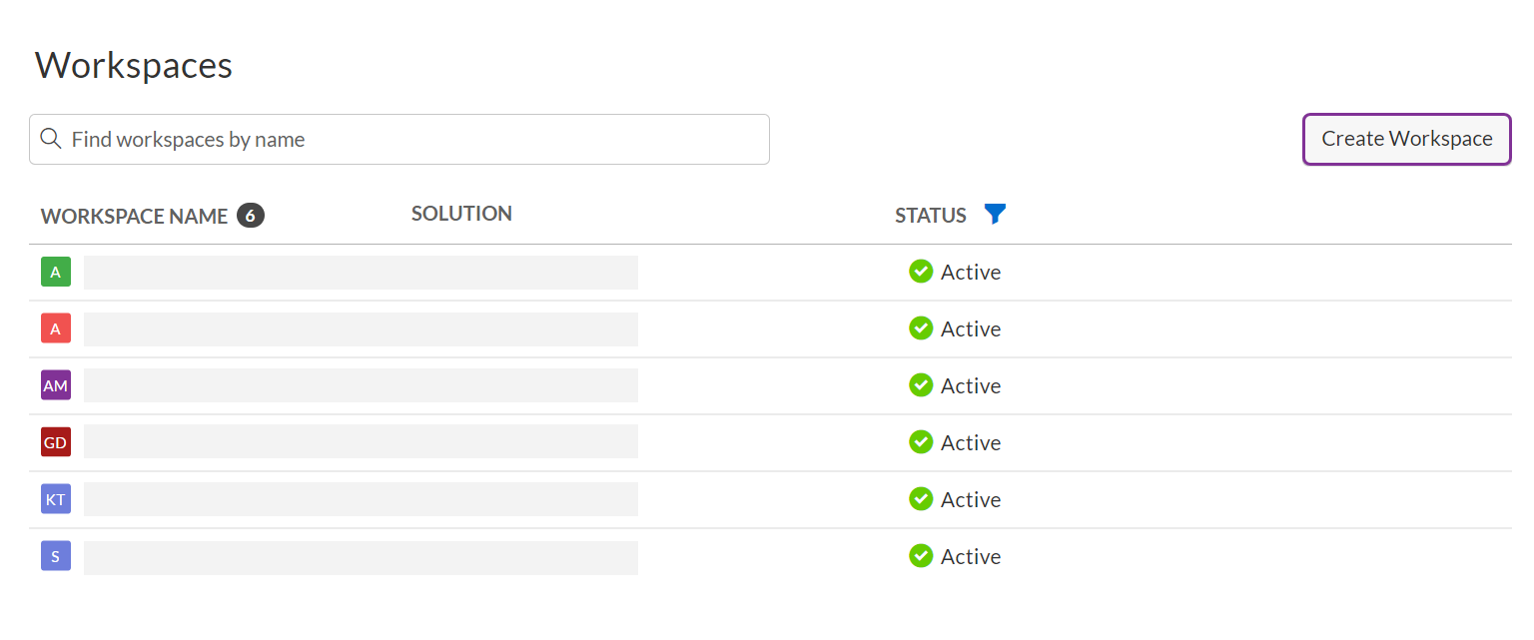Screen dimensions: 1534x640
Task: Click inside the workspace search field
Action: click(x=399, y=139)
